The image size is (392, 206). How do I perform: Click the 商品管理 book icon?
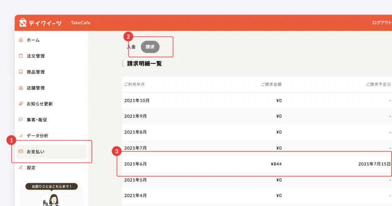[x=21, y=72]
